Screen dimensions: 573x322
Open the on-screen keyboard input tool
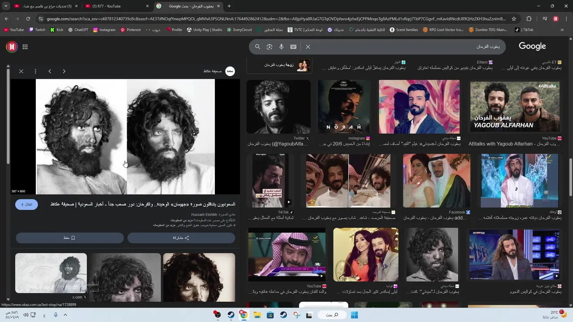point(293,47)
